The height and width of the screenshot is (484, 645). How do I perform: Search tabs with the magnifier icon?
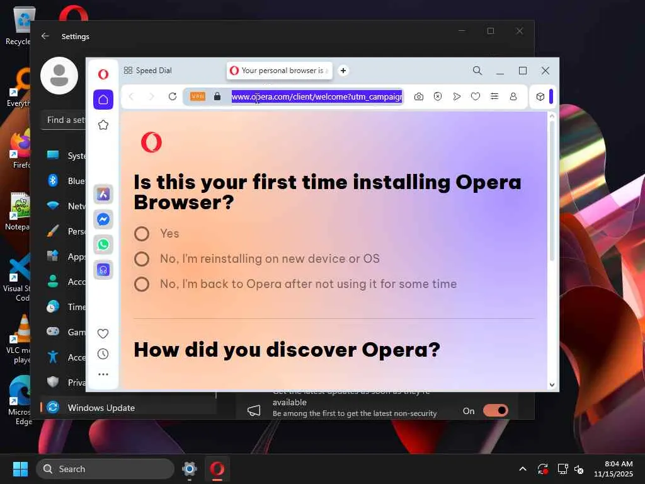point(477,71)
